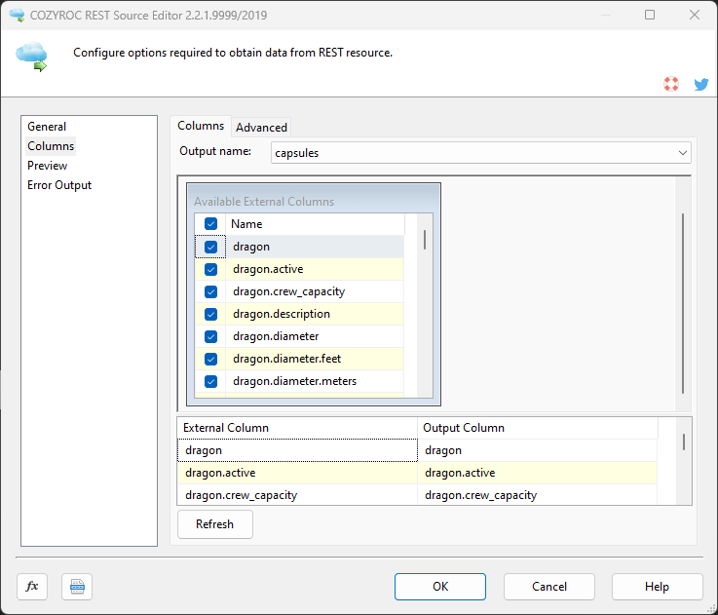Screen dimensions: 718x615
Task: Edit dragon.crew_capacity Output Column cell
Action: 538,495
